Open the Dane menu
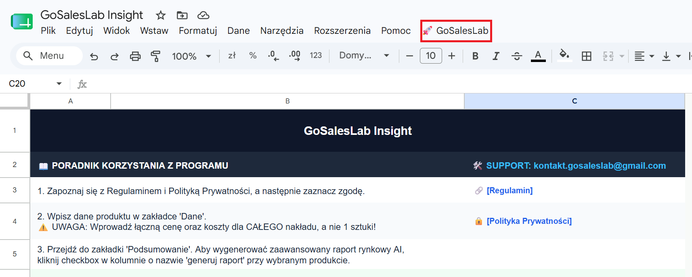 pyautogui.click(x=239, y=31)
